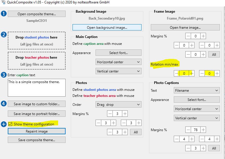
Task: Open Photo Captions Horizontal center dropdown
Action: click(x=197, y=109)
